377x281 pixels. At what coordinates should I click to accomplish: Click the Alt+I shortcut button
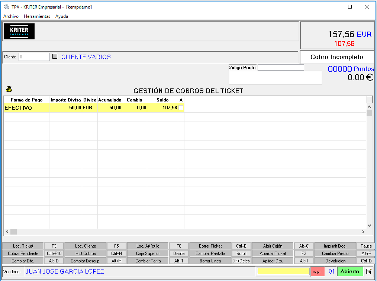(x=304, y=261)
